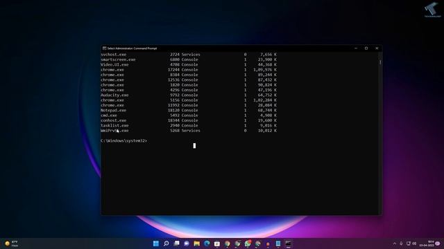Click the microphone tray icon
444x249 pixels.
401,243
